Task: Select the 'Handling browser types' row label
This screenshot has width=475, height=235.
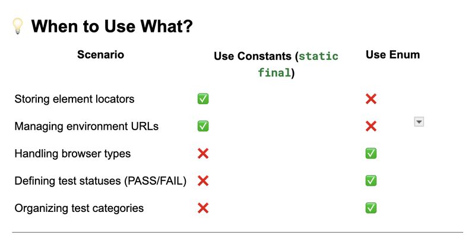Action: [72, 153]
